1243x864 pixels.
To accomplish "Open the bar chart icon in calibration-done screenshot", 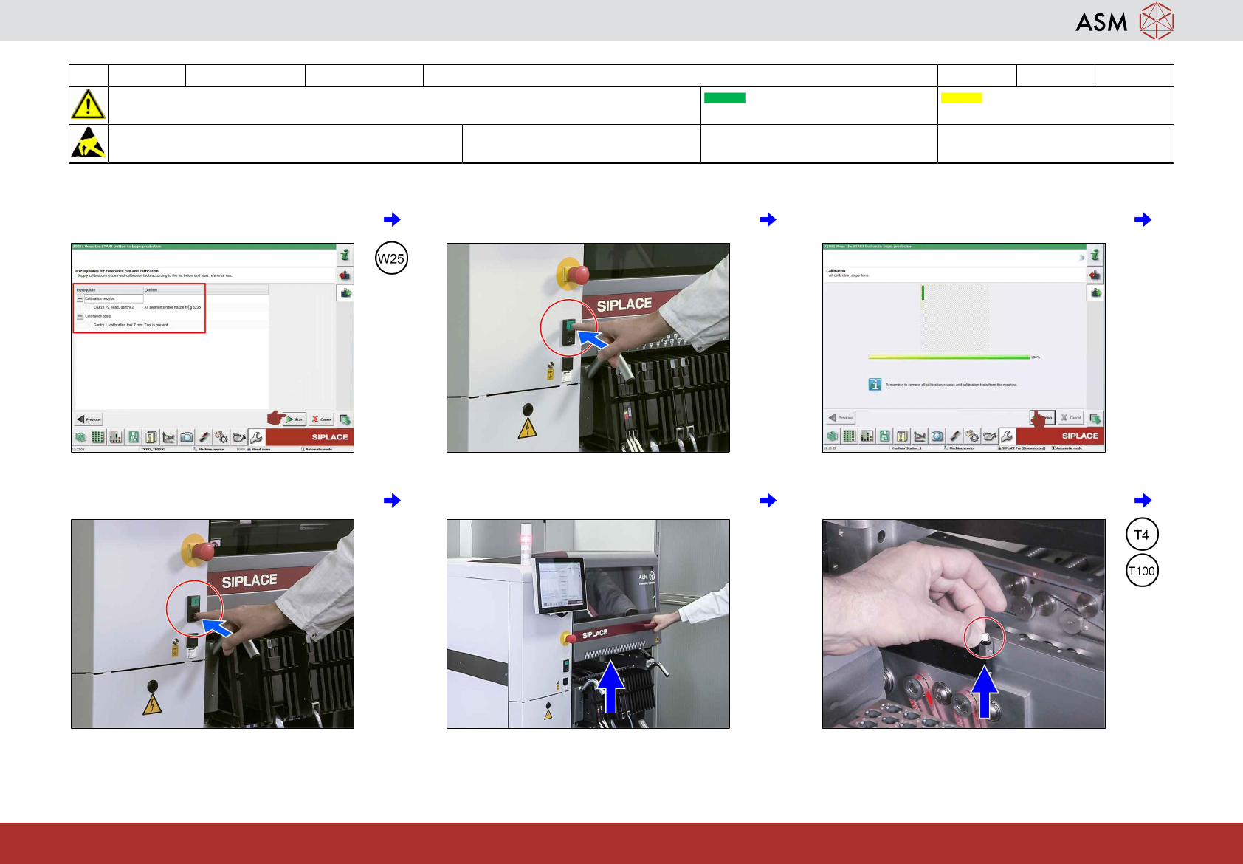I will (867, 436).
